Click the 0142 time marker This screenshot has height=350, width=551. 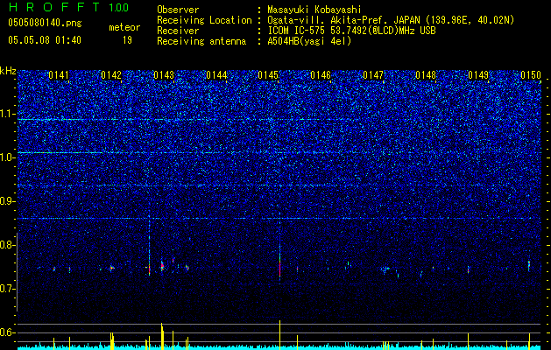click(x=111, y=75)
